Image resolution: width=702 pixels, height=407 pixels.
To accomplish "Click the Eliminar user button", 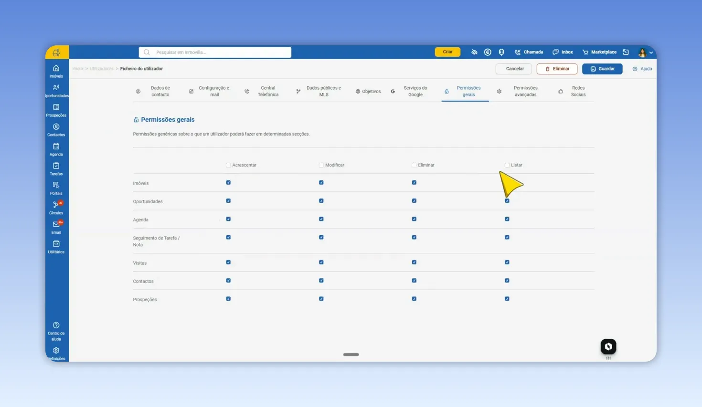I will [x=557, y=69].
